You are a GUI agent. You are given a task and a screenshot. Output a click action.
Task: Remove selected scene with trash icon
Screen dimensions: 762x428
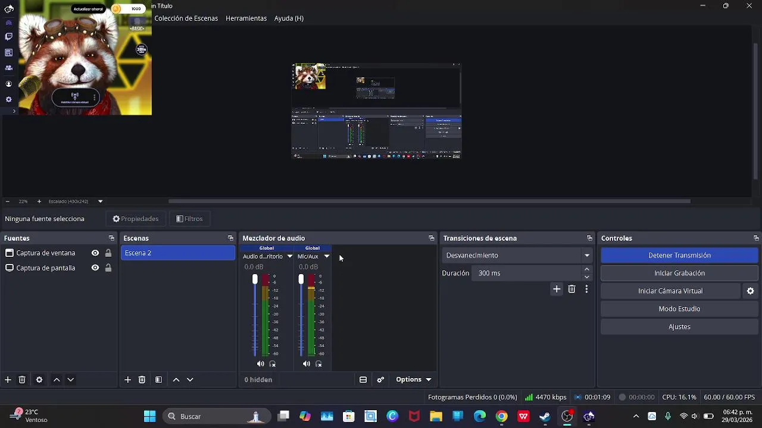click(142, 380)
